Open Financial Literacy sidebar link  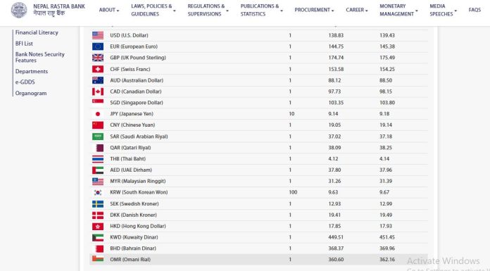click(37, 32)
